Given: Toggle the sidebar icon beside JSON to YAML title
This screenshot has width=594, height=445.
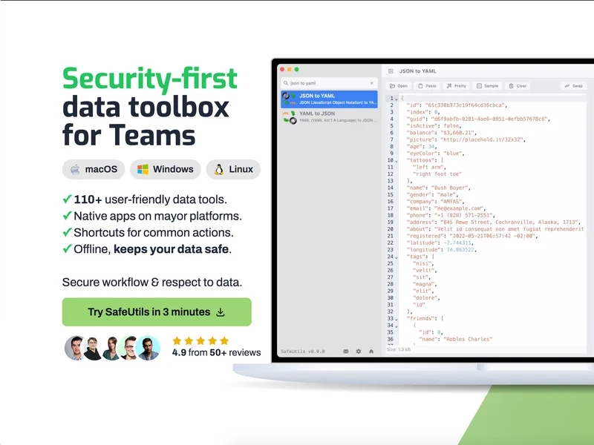Looking at the screenshot, I should 391,71.
